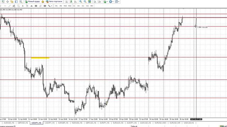Switch timeframe to MN
The width and height of the screenshot is (227, 127).
pos(92,6)
